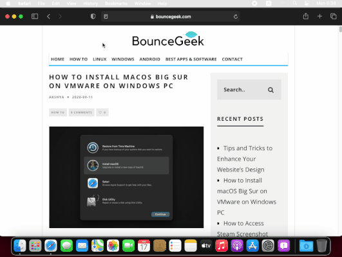Viewport: 342px width, 257px height.
Task: Open the Downloads folder in the Dock
Action: (306, 245)
